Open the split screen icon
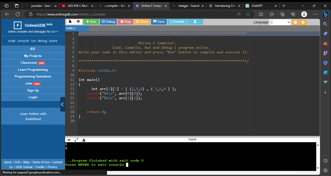331x176 pixels. coord(261,14)
